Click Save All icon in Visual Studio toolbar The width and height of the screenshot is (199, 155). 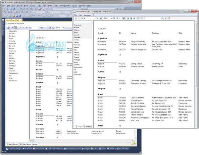(x=20, y=16)
